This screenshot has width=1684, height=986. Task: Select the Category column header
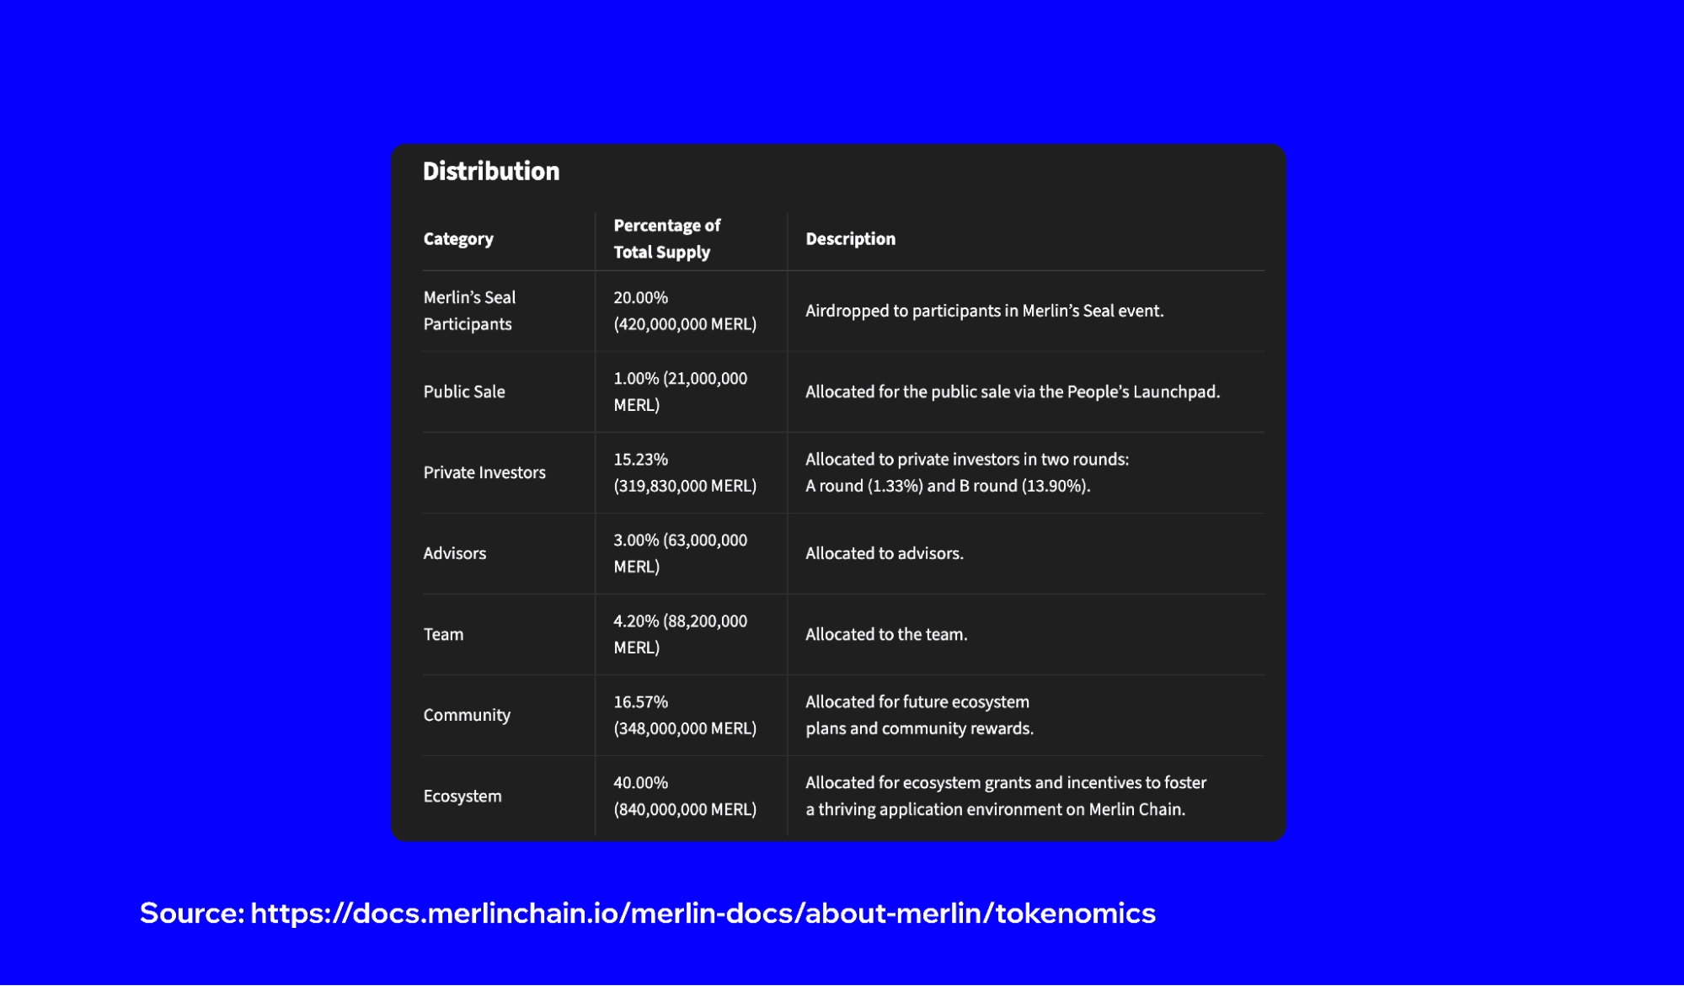458,238
